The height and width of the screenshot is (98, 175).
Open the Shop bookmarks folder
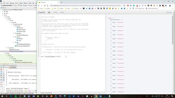pyautogui.click(x=41, y=8)
